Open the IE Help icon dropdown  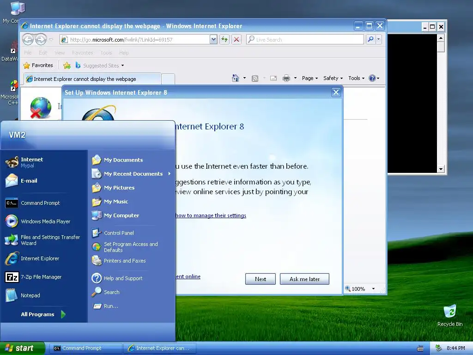pyautogui.click(x=374, y=78)
